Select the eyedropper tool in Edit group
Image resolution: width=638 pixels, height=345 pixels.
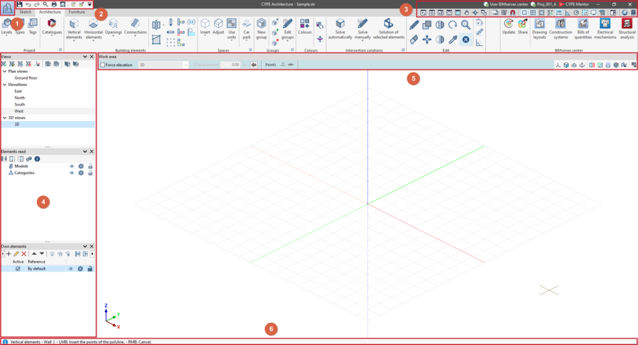click(452, 39)
